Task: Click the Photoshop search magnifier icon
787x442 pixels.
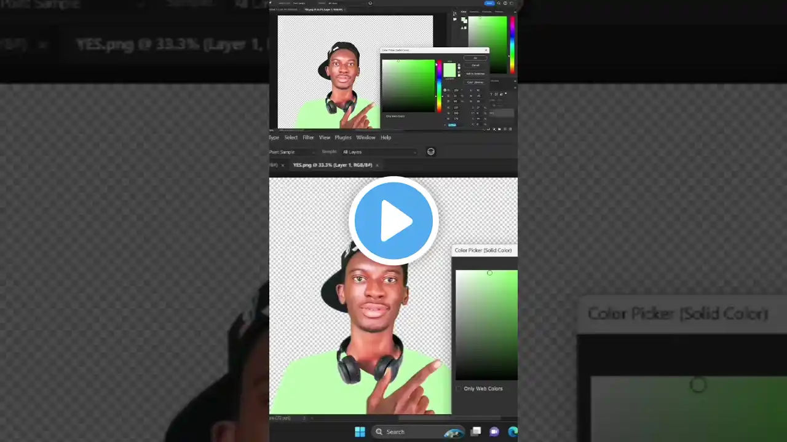Action: point(499,3)
